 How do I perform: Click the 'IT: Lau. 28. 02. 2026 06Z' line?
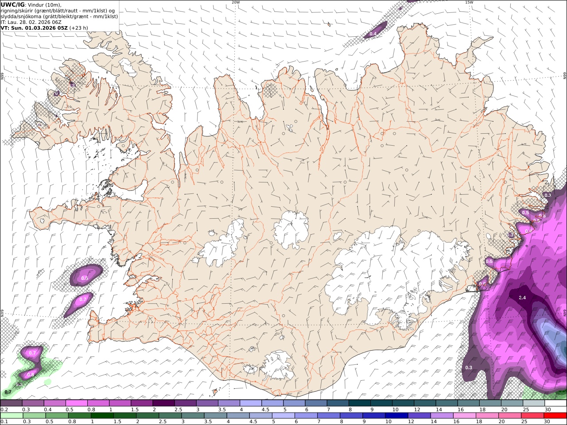tap(31, 22)
